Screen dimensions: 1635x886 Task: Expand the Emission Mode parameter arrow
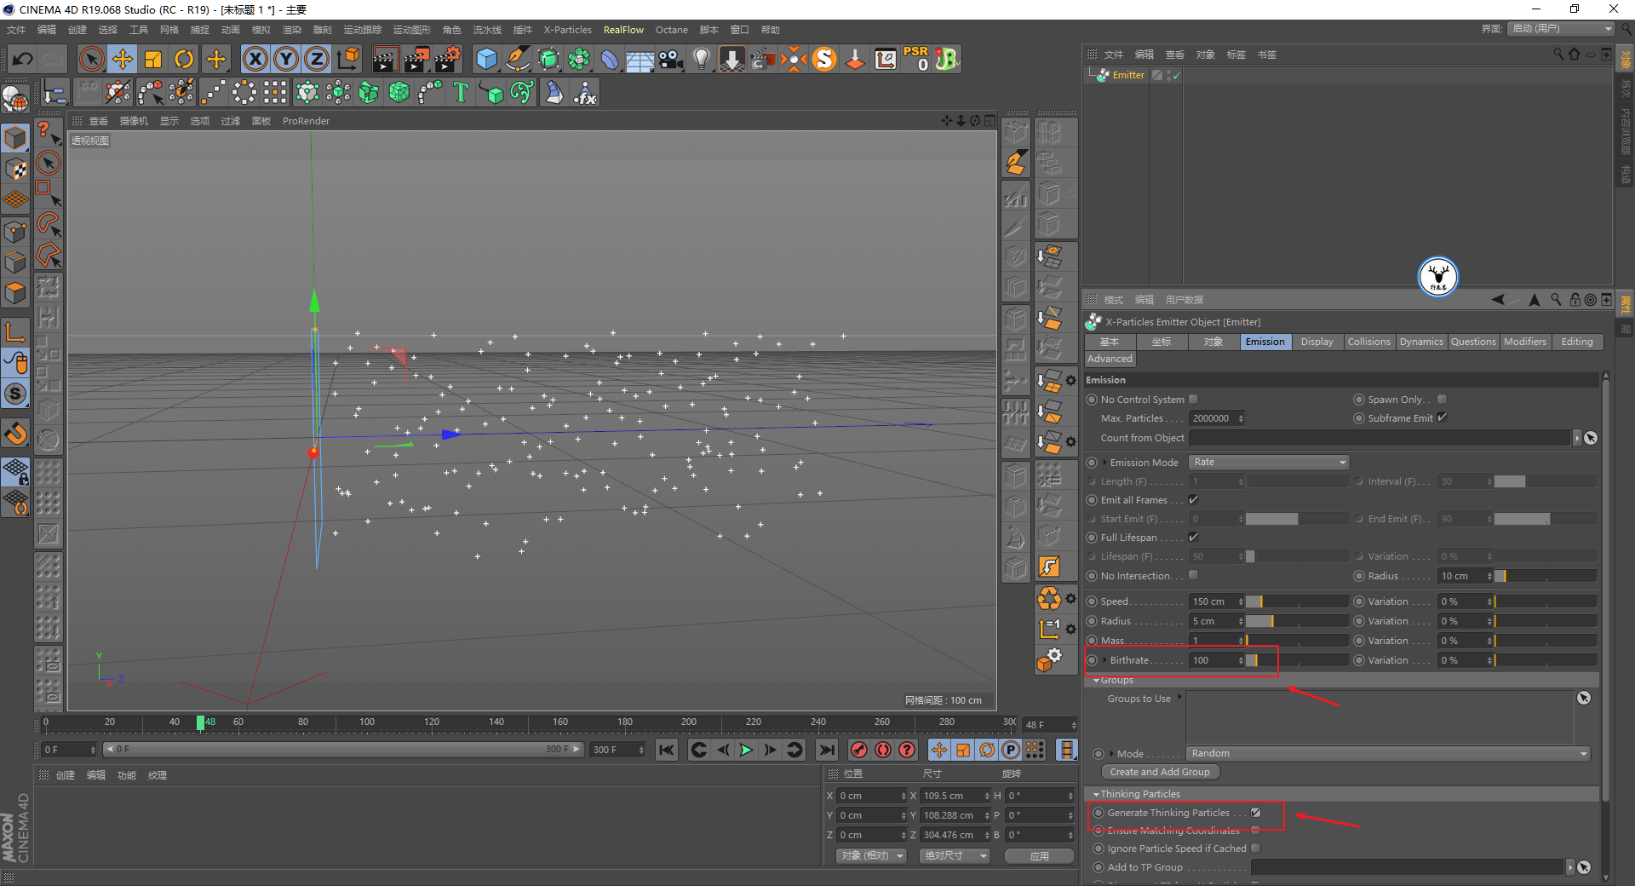pos(1104,463)
